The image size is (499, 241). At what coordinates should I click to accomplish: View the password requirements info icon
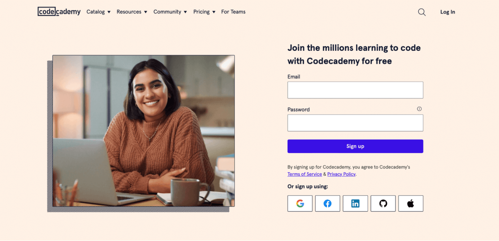(419, 109)
